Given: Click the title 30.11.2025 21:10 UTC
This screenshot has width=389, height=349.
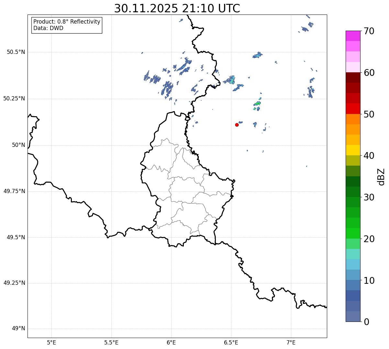Looking at the screenshot, I should [x=177, y=8].
